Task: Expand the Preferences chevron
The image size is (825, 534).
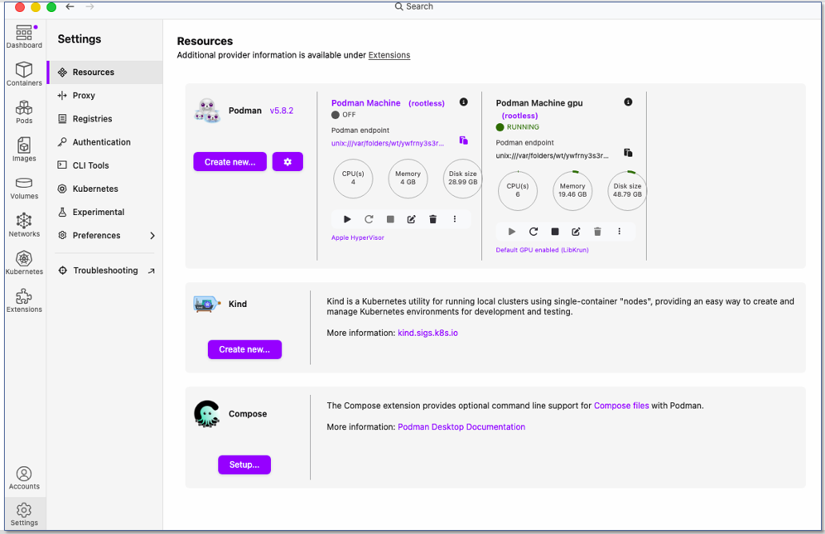Action: (153, 236)
